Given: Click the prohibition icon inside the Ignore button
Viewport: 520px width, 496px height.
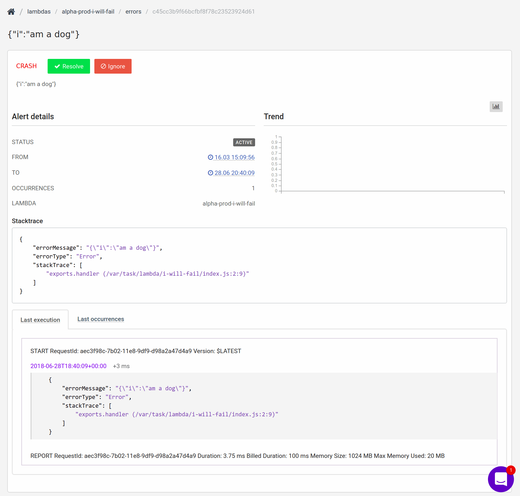Looking at the screenshot, I should coord(103,66).
